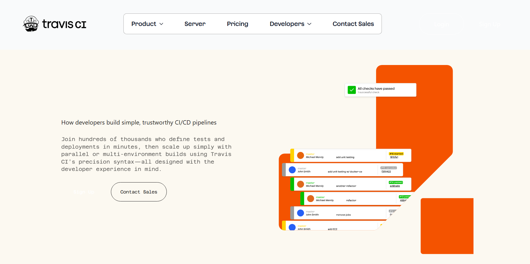Image resolution: width=530 pixels, height=264 pixels.
Task: Click the hero Sign Up button beside Contact Sales
Action: point(84,192)
